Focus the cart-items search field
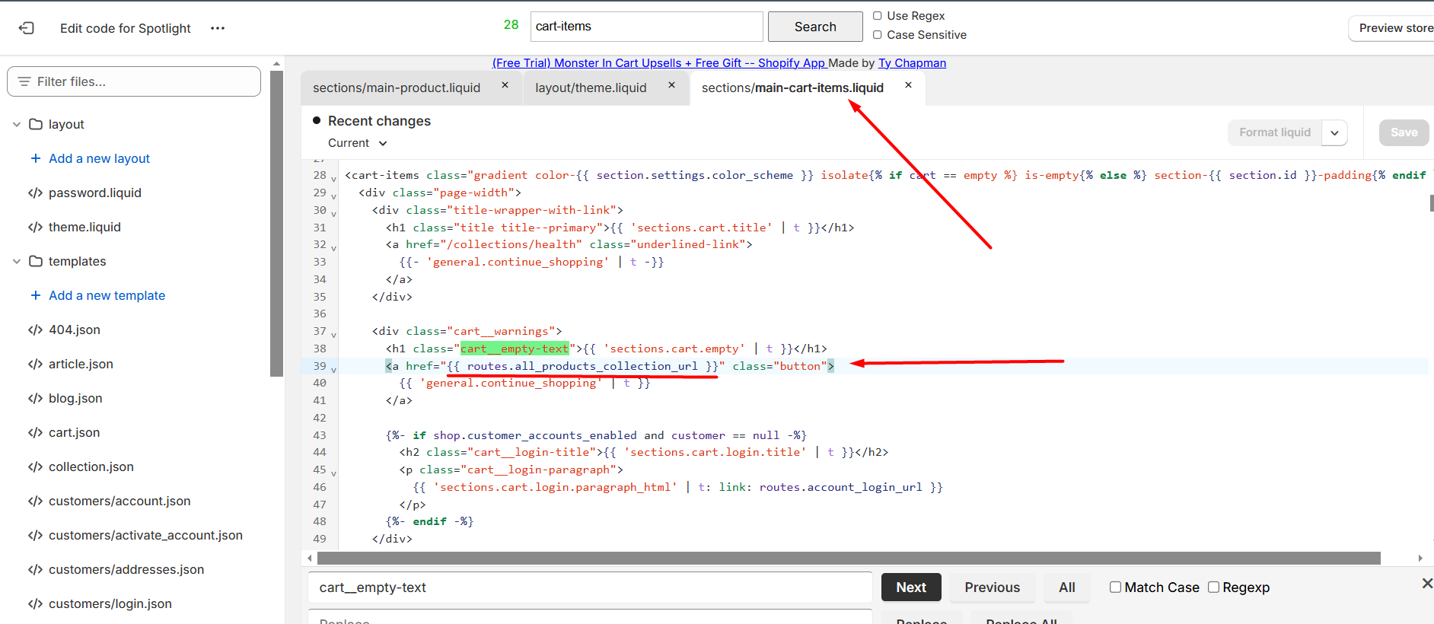Screen dimensions: 1434x624 point(646,27)
